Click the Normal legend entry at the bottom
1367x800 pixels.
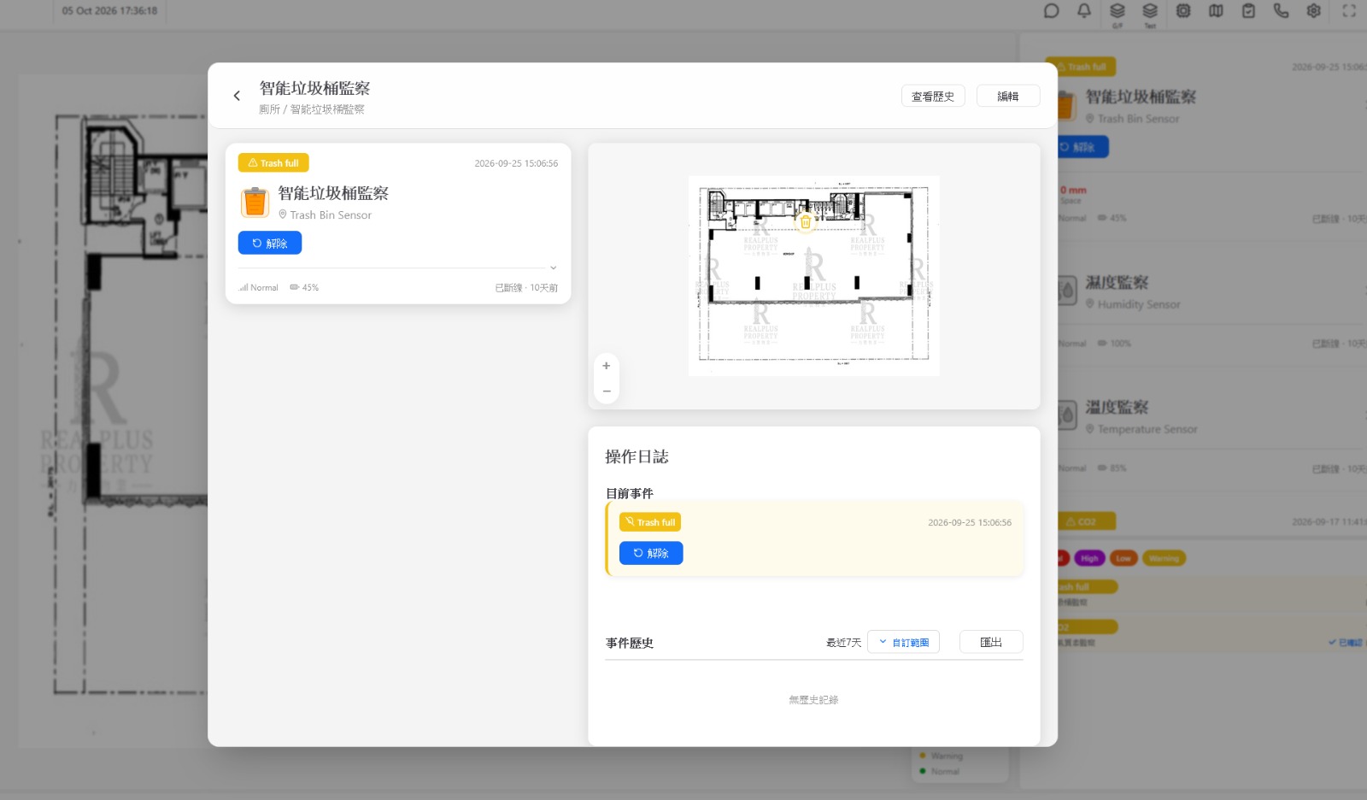(x=940, y=772)
